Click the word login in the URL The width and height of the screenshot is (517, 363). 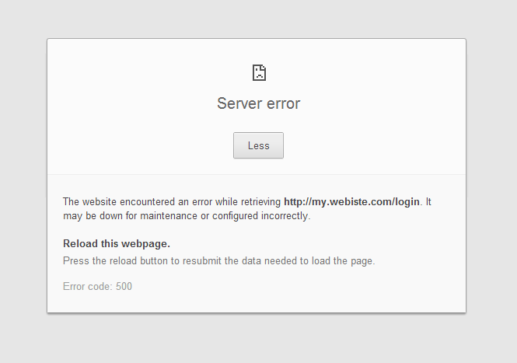click(x=407, y=202)
